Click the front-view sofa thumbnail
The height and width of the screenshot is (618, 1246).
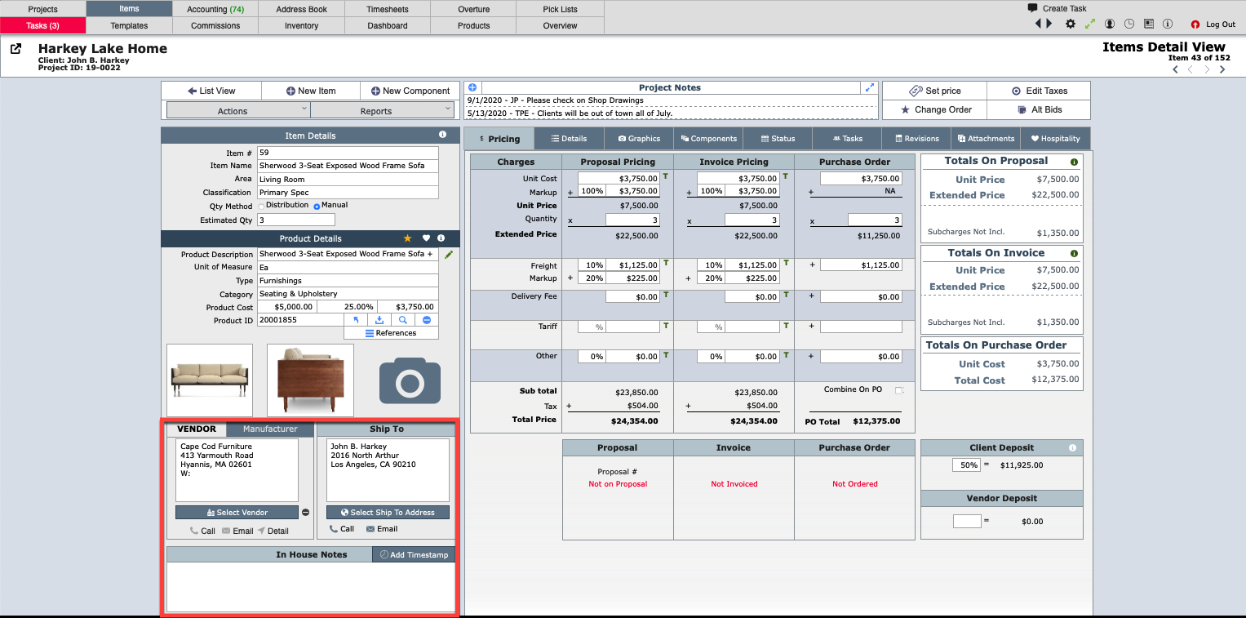click(210, 380)
